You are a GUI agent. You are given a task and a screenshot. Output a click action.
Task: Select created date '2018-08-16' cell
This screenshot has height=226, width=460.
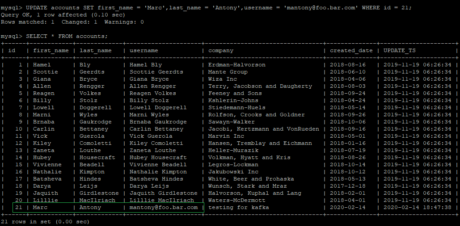click(x=348, y=65)
